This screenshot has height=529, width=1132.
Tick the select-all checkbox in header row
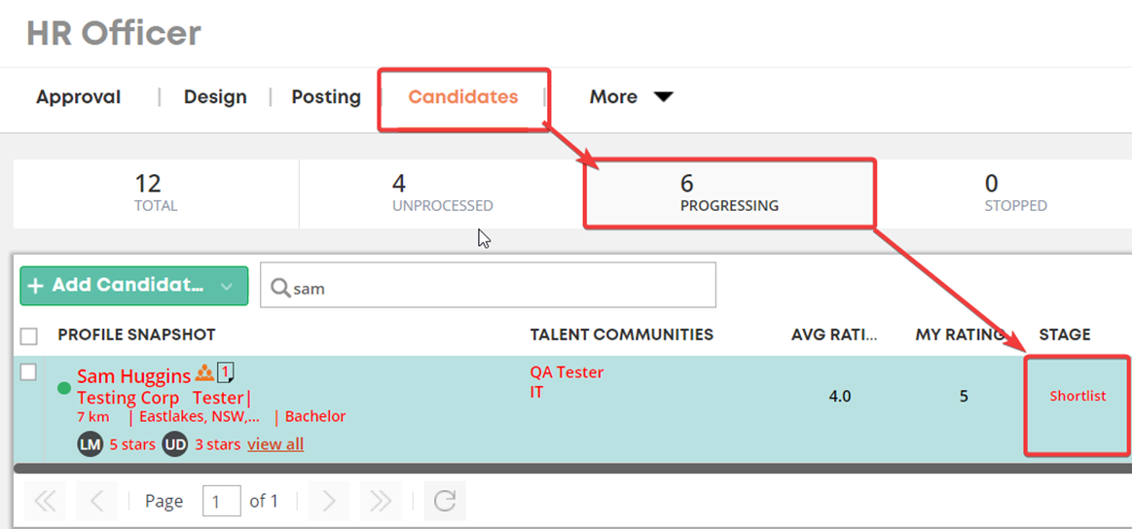[x=29, y=336]
